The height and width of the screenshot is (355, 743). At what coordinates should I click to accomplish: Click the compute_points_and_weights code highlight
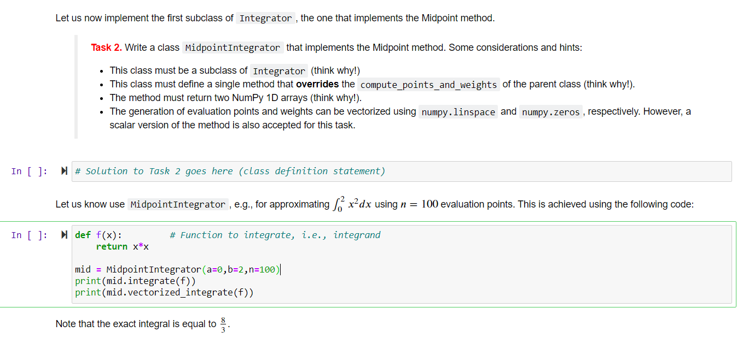tap(428, 85)
